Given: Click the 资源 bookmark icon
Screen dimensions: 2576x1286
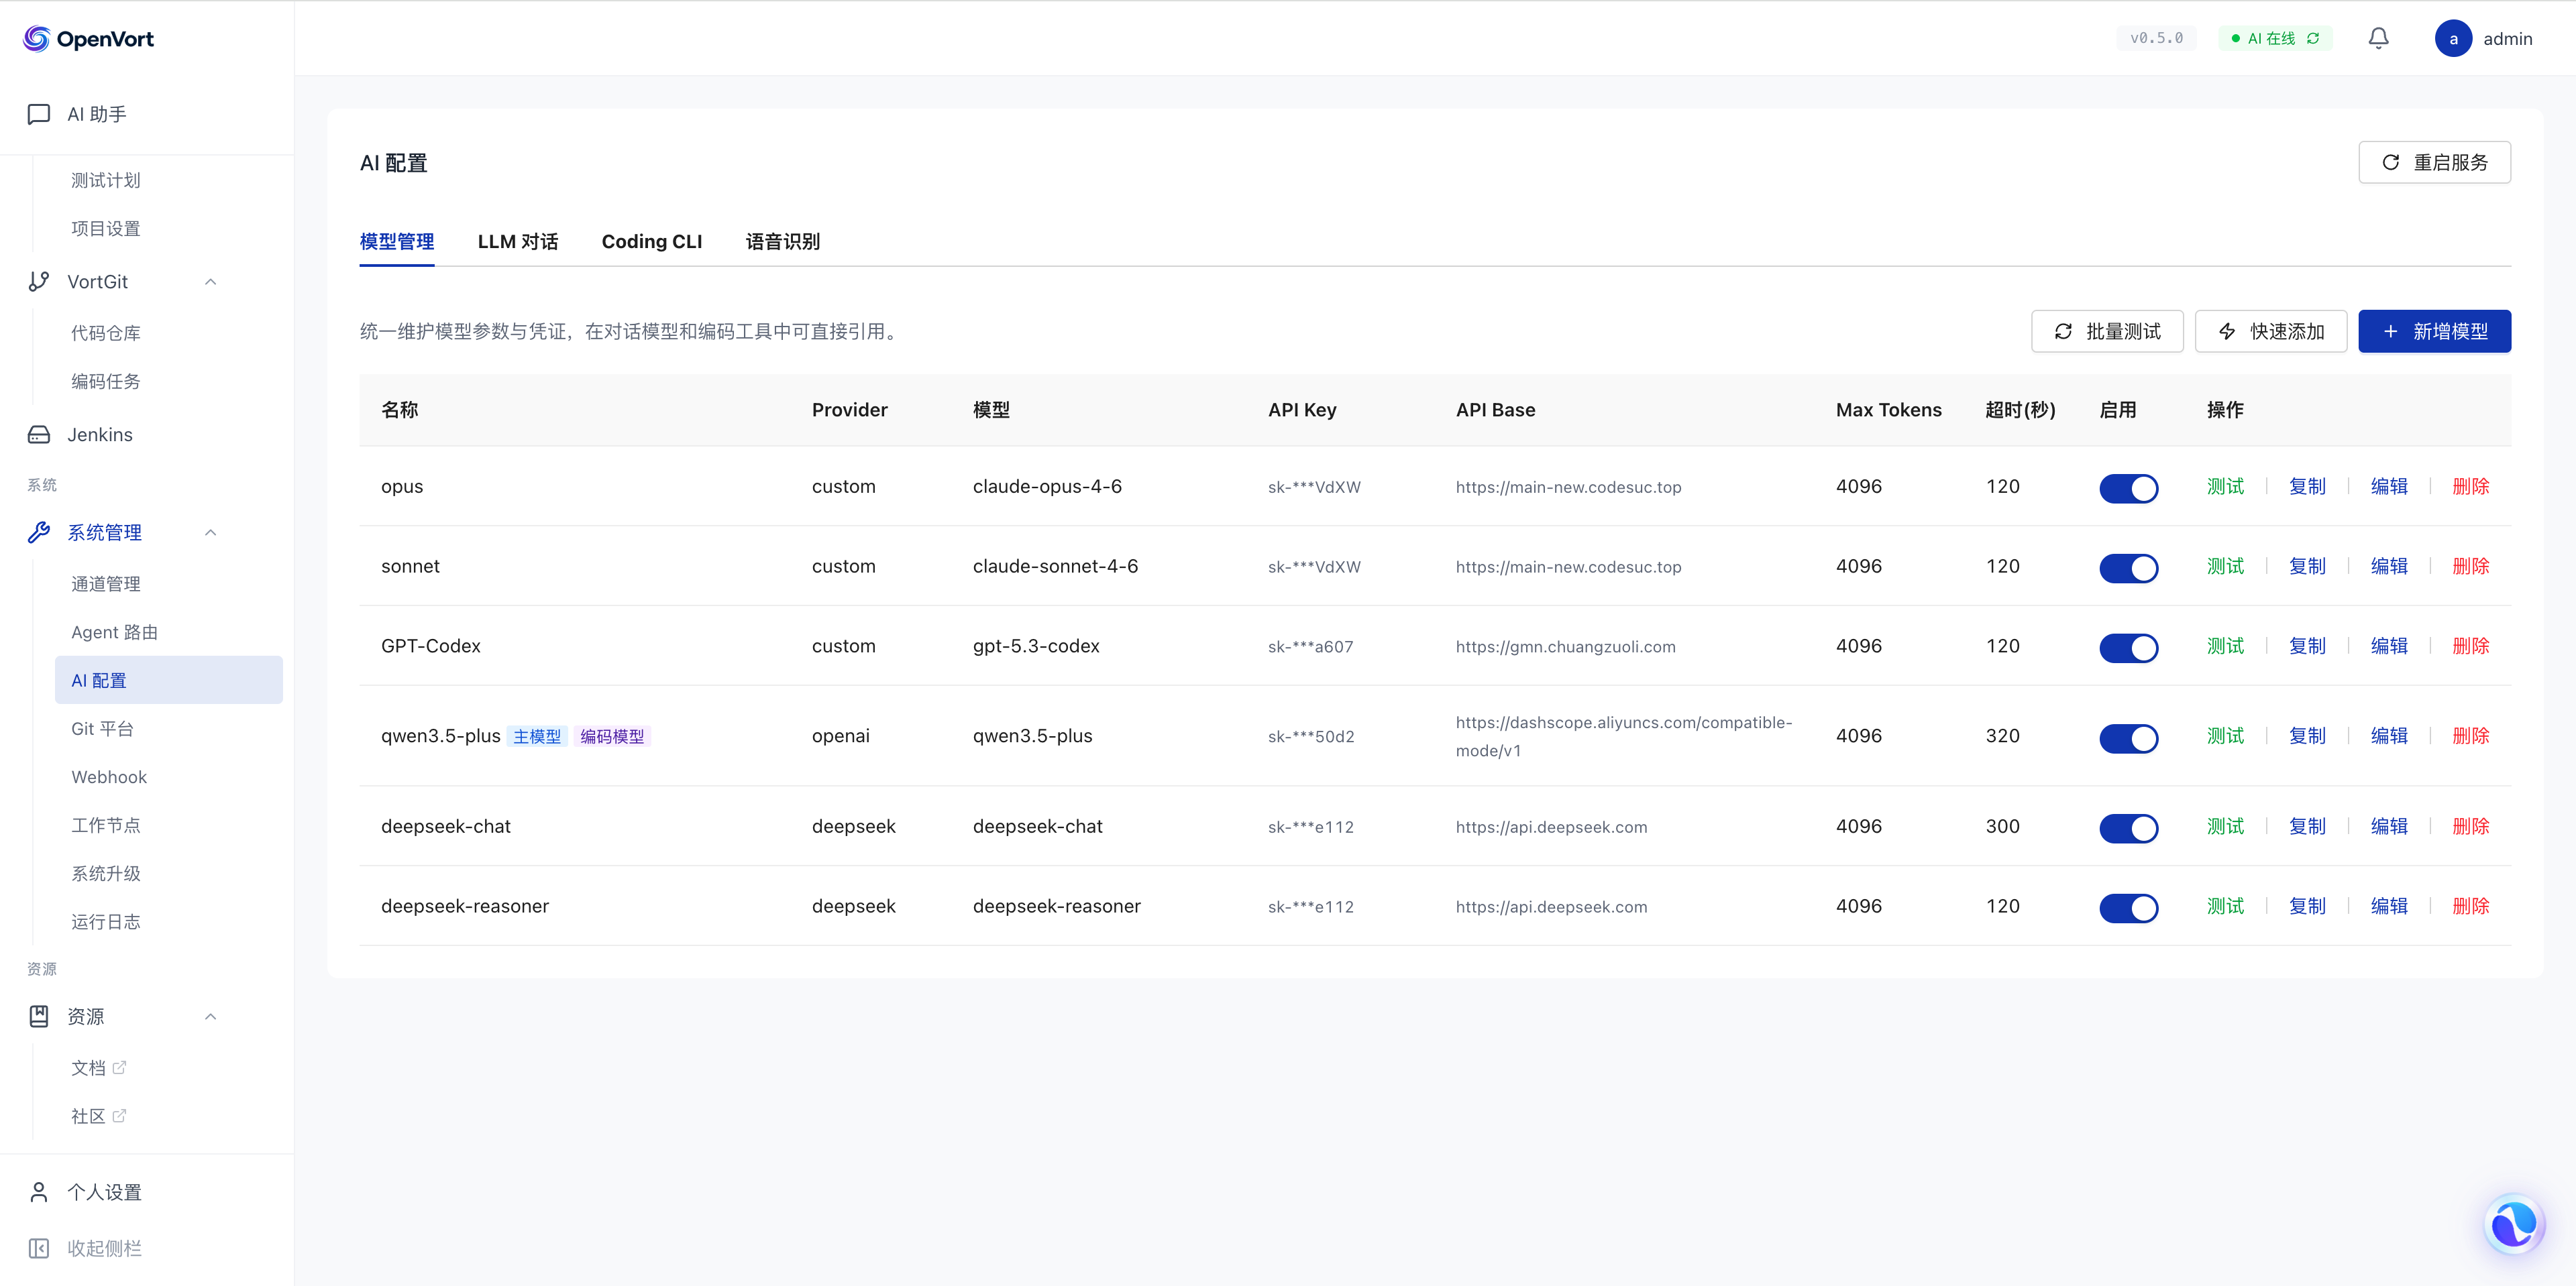Looking at the screenshot, I should (39, 1016).
